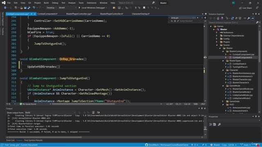Switch to Error List tab

tap(10, 140)
